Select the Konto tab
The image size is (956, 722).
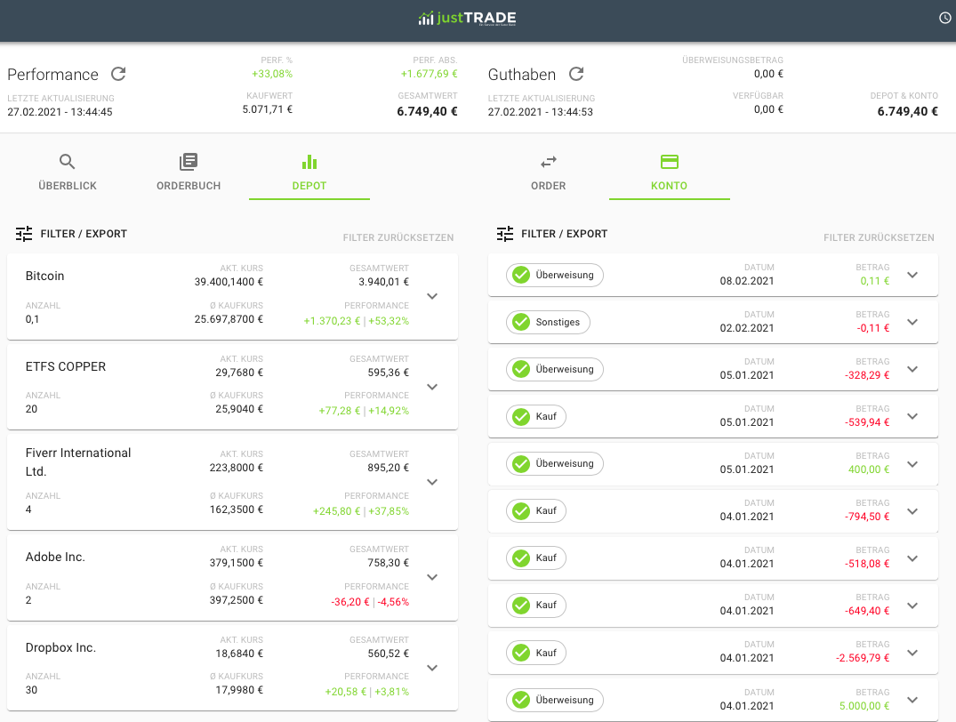coord(670,172)
